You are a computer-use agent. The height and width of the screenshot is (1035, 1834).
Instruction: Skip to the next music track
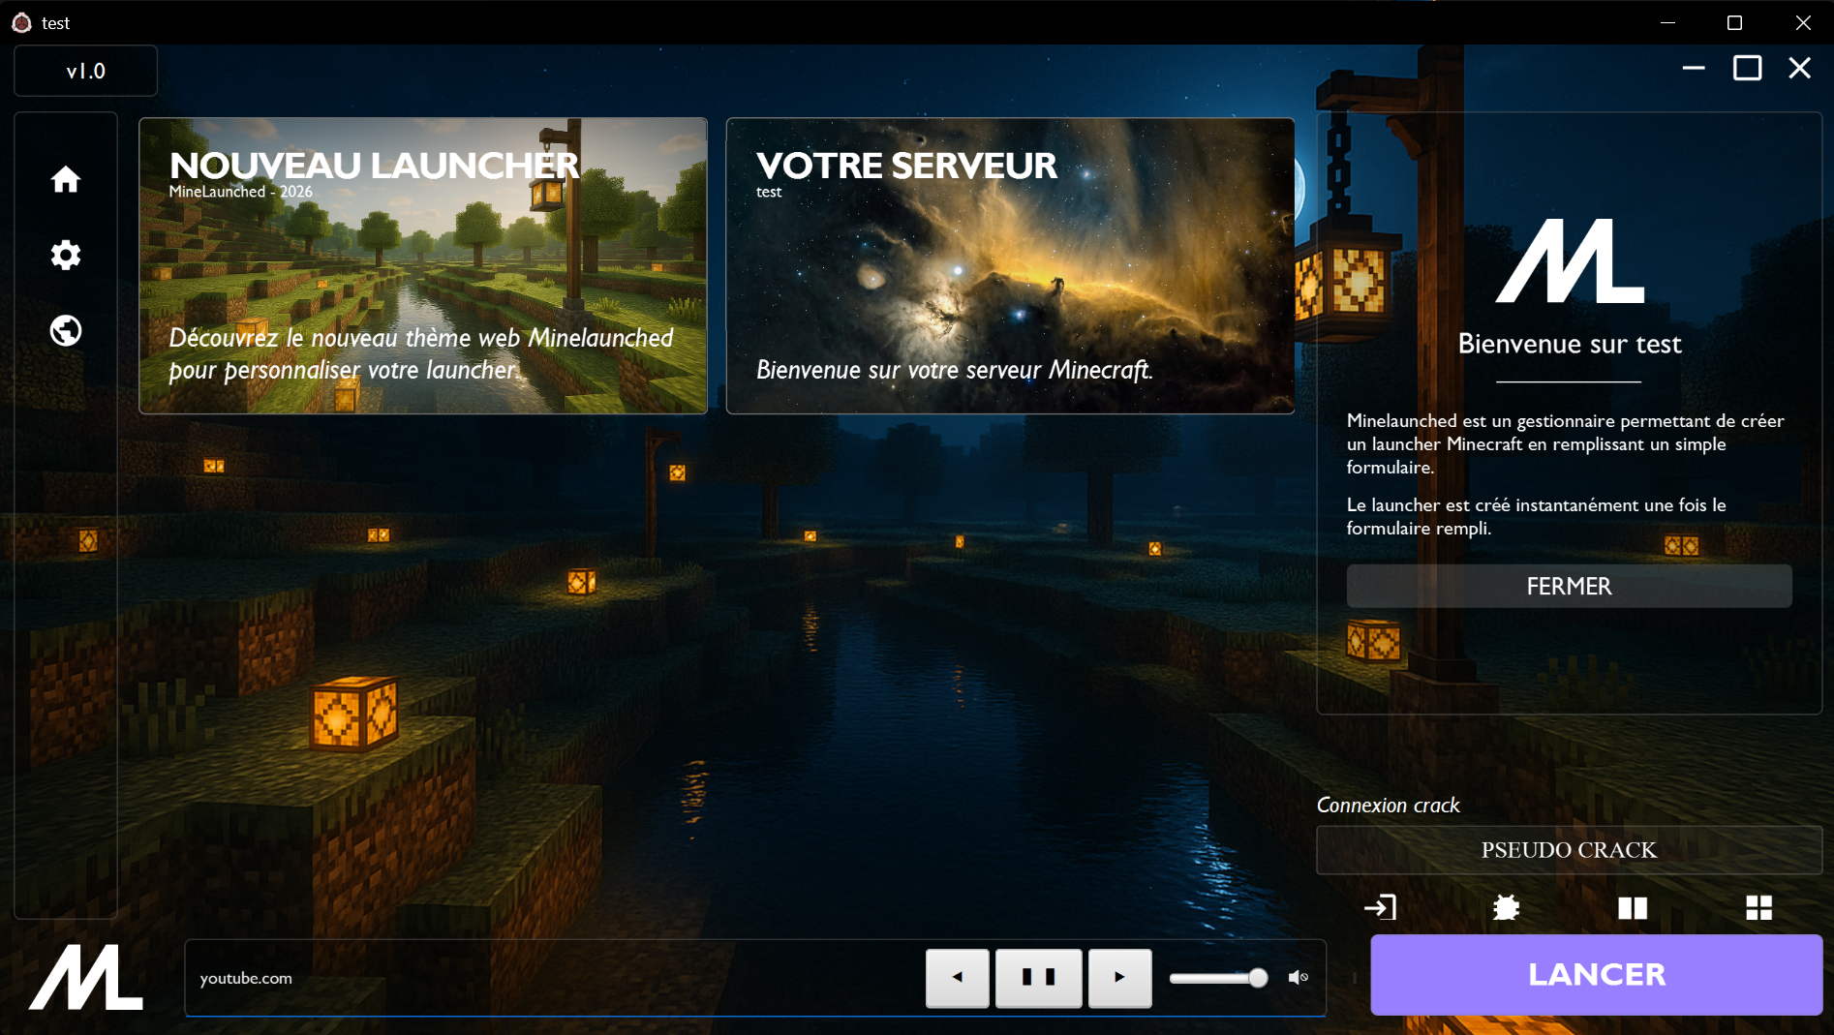[x=1120, y=978]
